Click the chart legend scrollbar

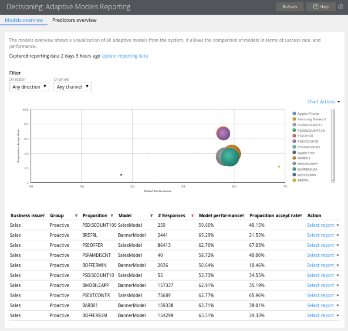(333, 145)
